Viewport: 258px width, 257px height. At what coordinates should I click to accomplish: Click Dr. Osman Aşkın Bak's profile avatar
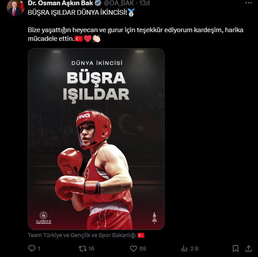[16, 8]
